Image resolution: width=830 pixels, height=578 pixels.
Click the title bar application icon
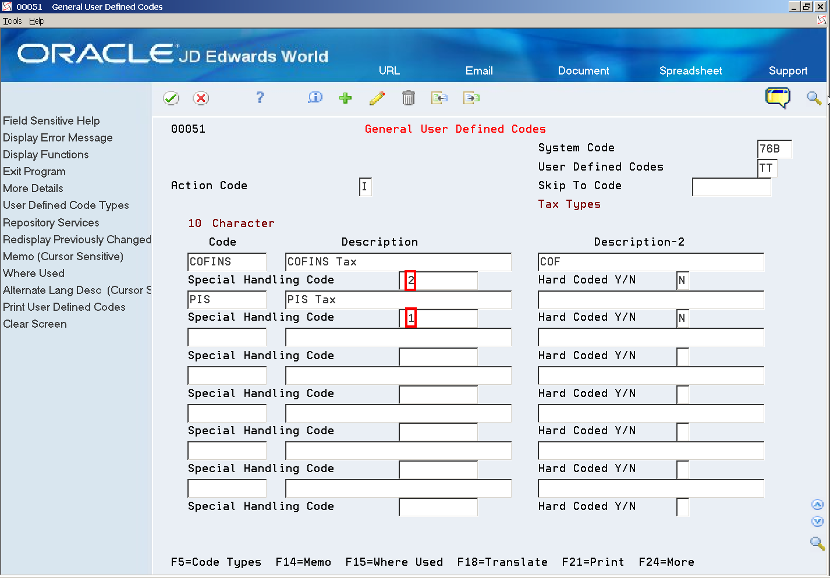pos(7,7)
